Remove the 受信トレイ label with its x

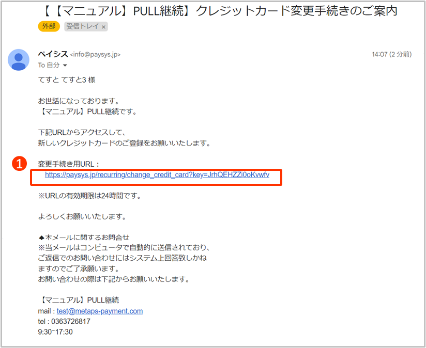click(x=103, y=26)
